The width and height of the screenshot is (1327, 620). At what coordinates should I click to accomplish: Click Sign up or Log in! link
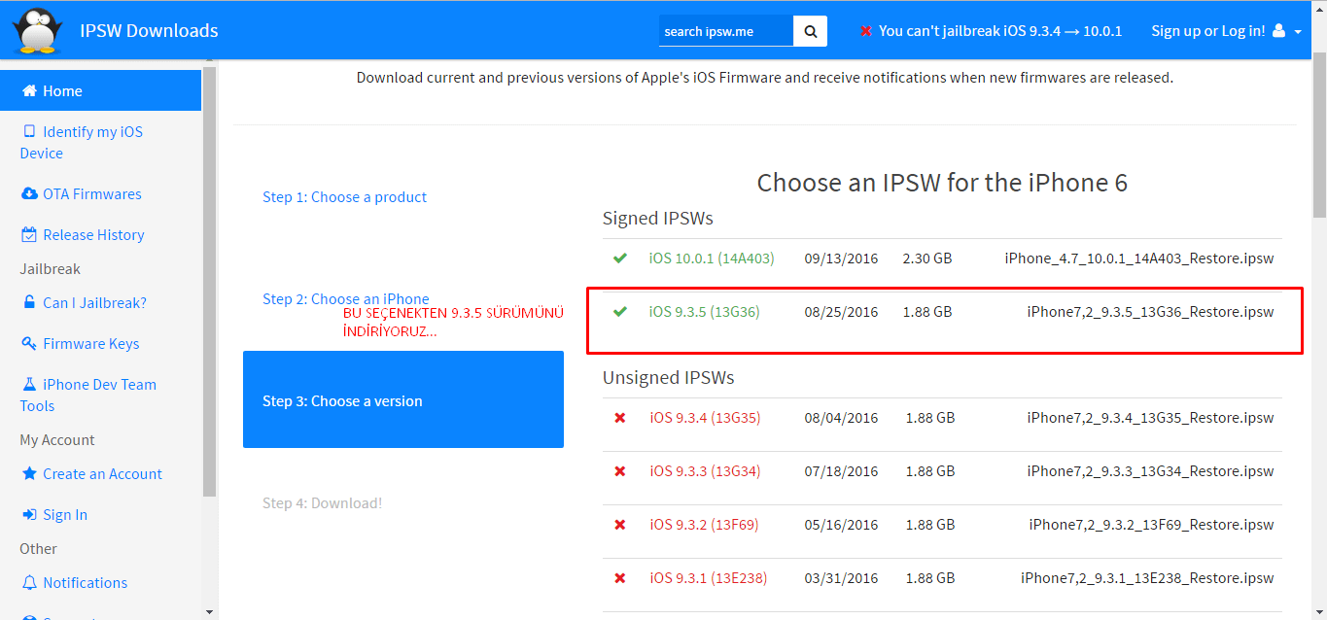pos(1208,31)
